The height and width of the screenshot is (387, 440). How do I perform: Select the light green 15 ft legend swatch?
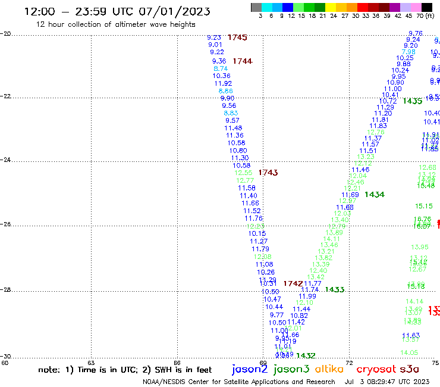tap(299, 7)
